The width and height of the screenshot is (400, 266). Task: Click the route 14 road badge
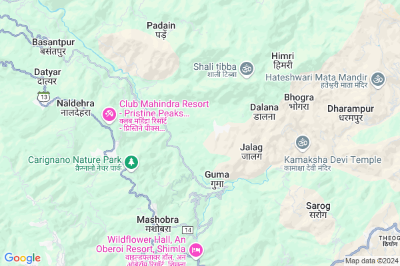[x=188, y=230]
